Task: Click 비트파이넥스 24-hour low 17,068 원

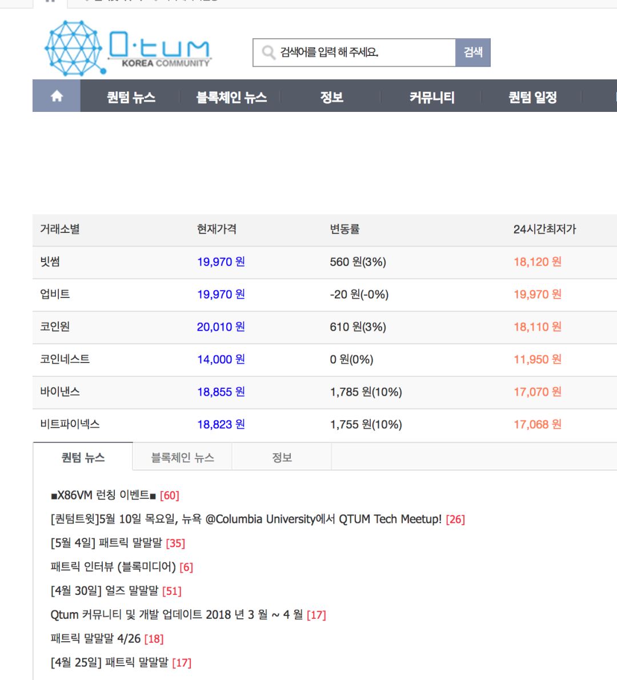Action: pyautogui.click(x=538, y=425)
